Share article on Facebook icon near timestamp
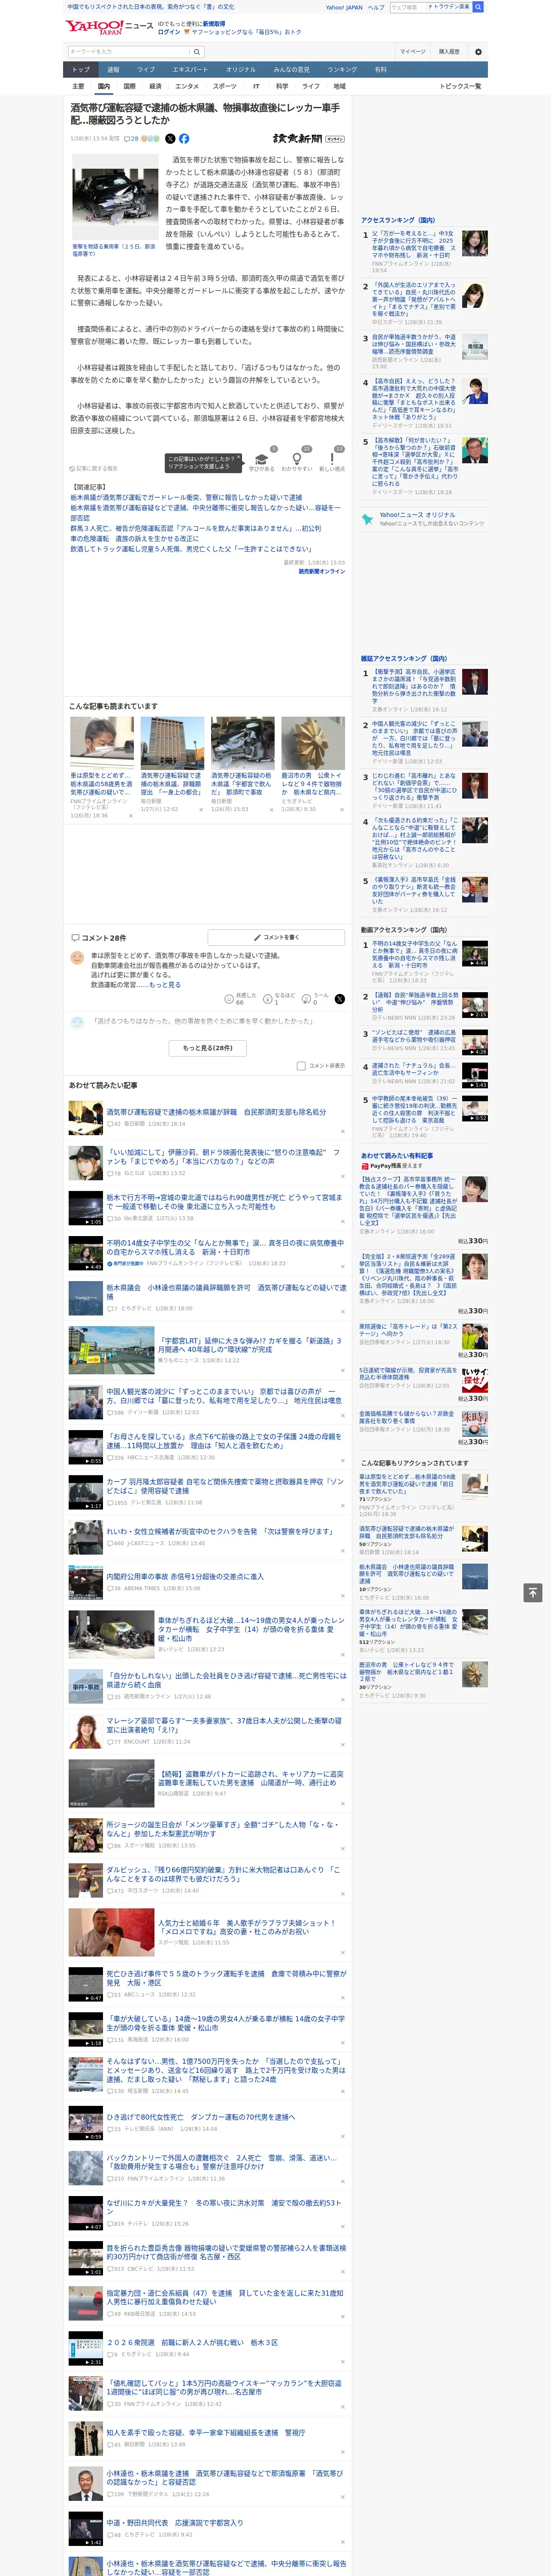 pyautogui.click(x=184, y=139)
